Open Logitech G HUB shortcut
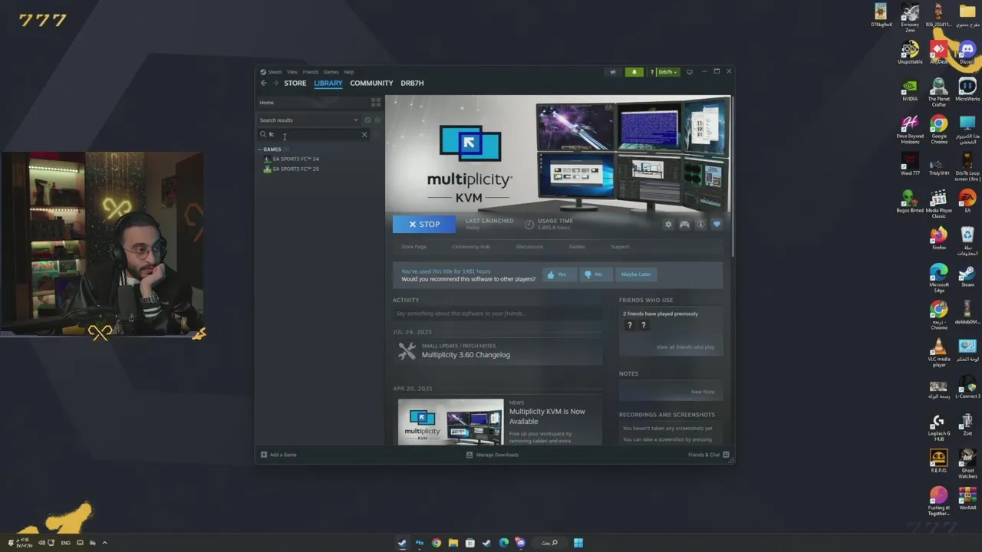This screenshot has width=982, height=552. (x=939, y=427)
